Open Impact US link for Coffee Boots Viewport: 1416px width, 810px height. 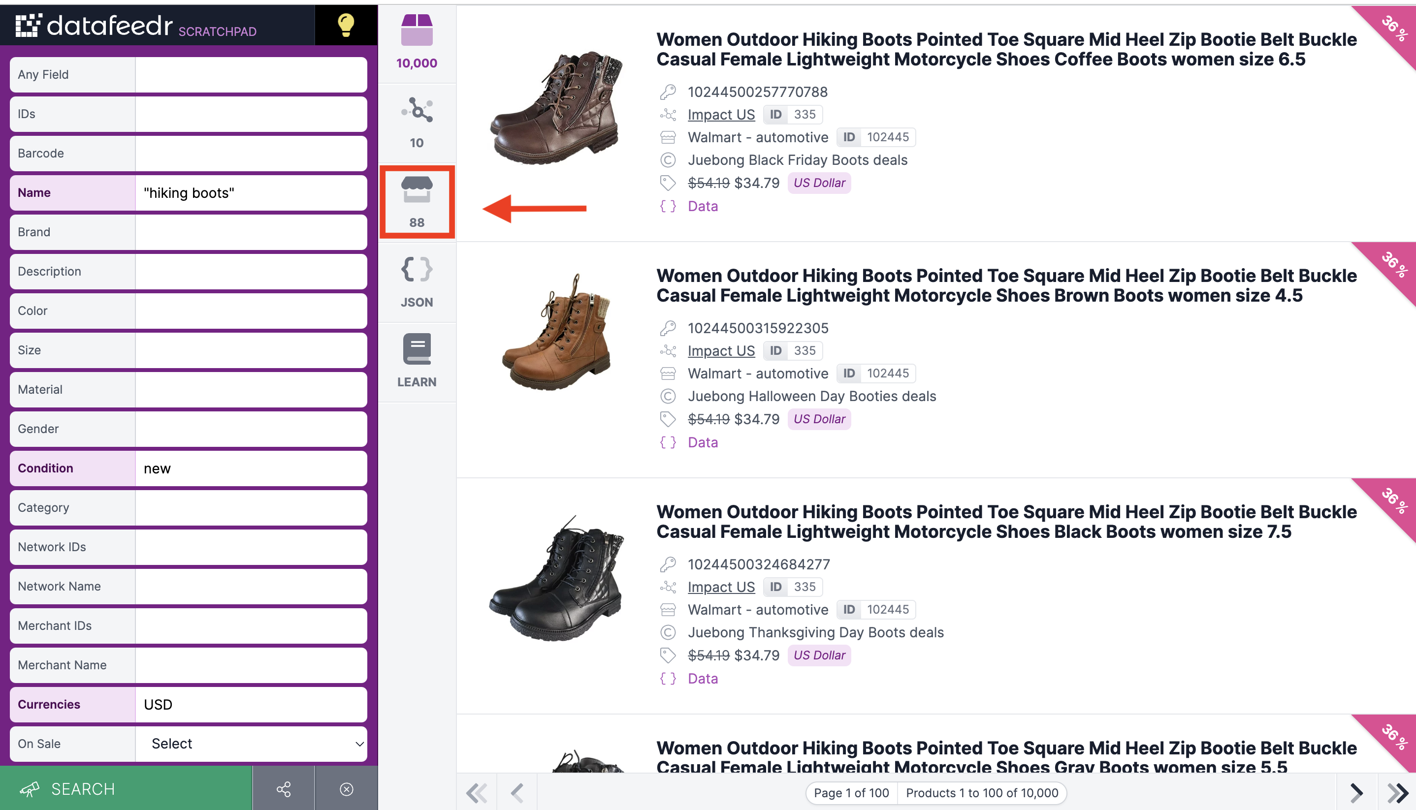click(721, 115)
